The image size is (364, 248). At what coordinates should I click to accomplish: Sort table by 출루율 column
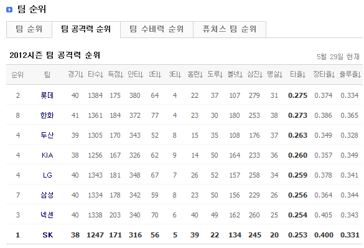(x=350, y=74)
